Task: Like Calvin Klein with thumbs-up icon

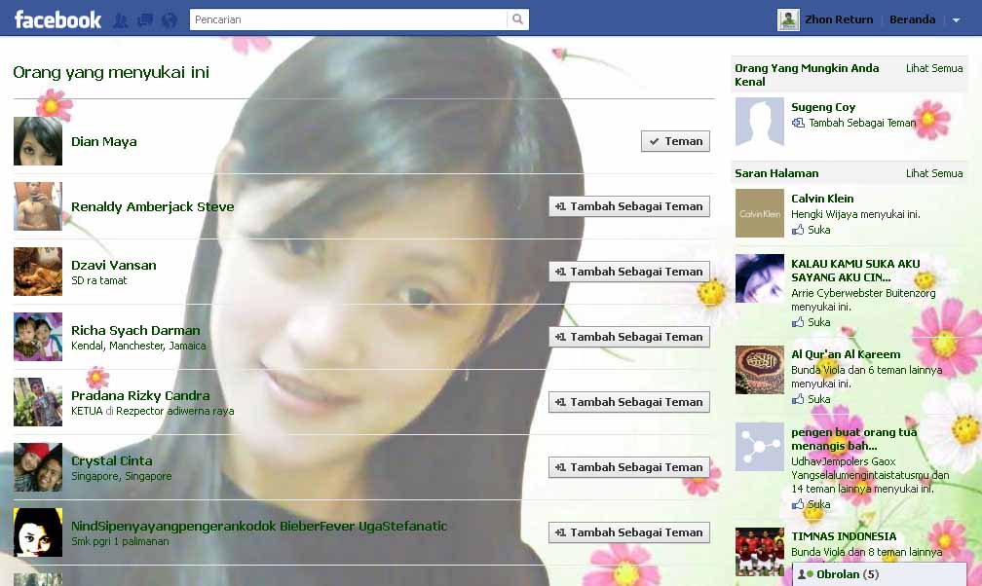Action: pos(798,230)
